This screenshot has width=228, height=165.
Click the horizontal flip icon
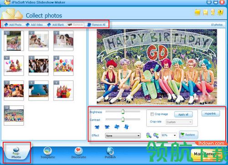(117, 127)
